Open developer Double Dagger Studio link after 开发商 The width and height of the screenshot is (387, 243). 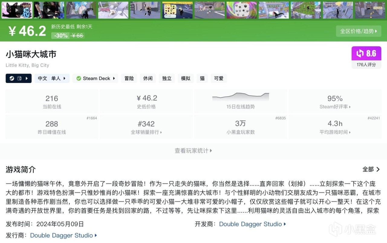coord(252,224)
